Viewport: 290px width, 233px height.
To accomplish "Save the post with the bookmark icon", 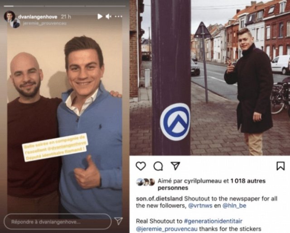I will [280, 166].
